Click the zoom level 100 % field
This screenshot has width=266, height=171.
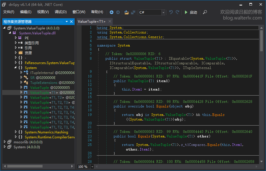coord(84,167)
